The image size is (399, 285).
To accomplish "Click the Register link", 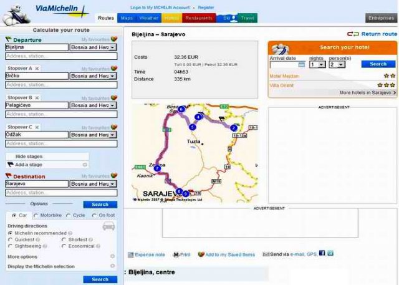I will (x=206, y=7).
